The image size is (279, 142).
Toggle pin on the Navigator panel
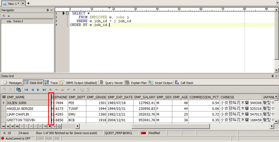(x=48, y=10)
